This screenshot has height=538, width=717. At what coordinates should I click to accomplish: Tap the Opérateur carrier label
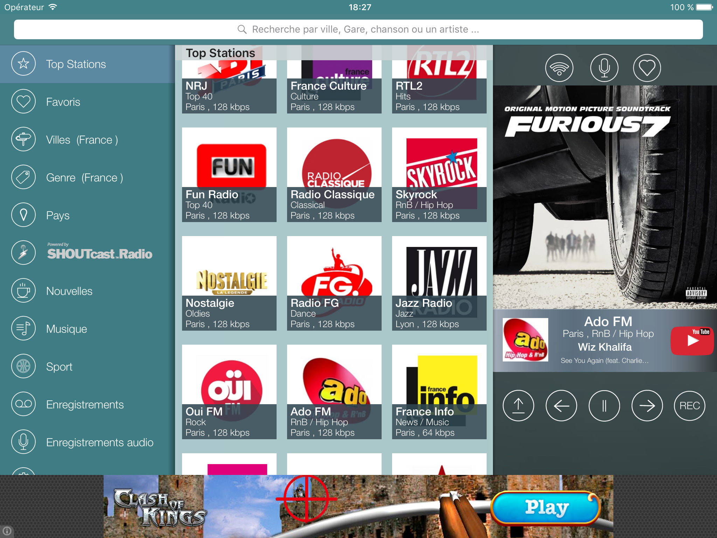[x=24, y=7]
